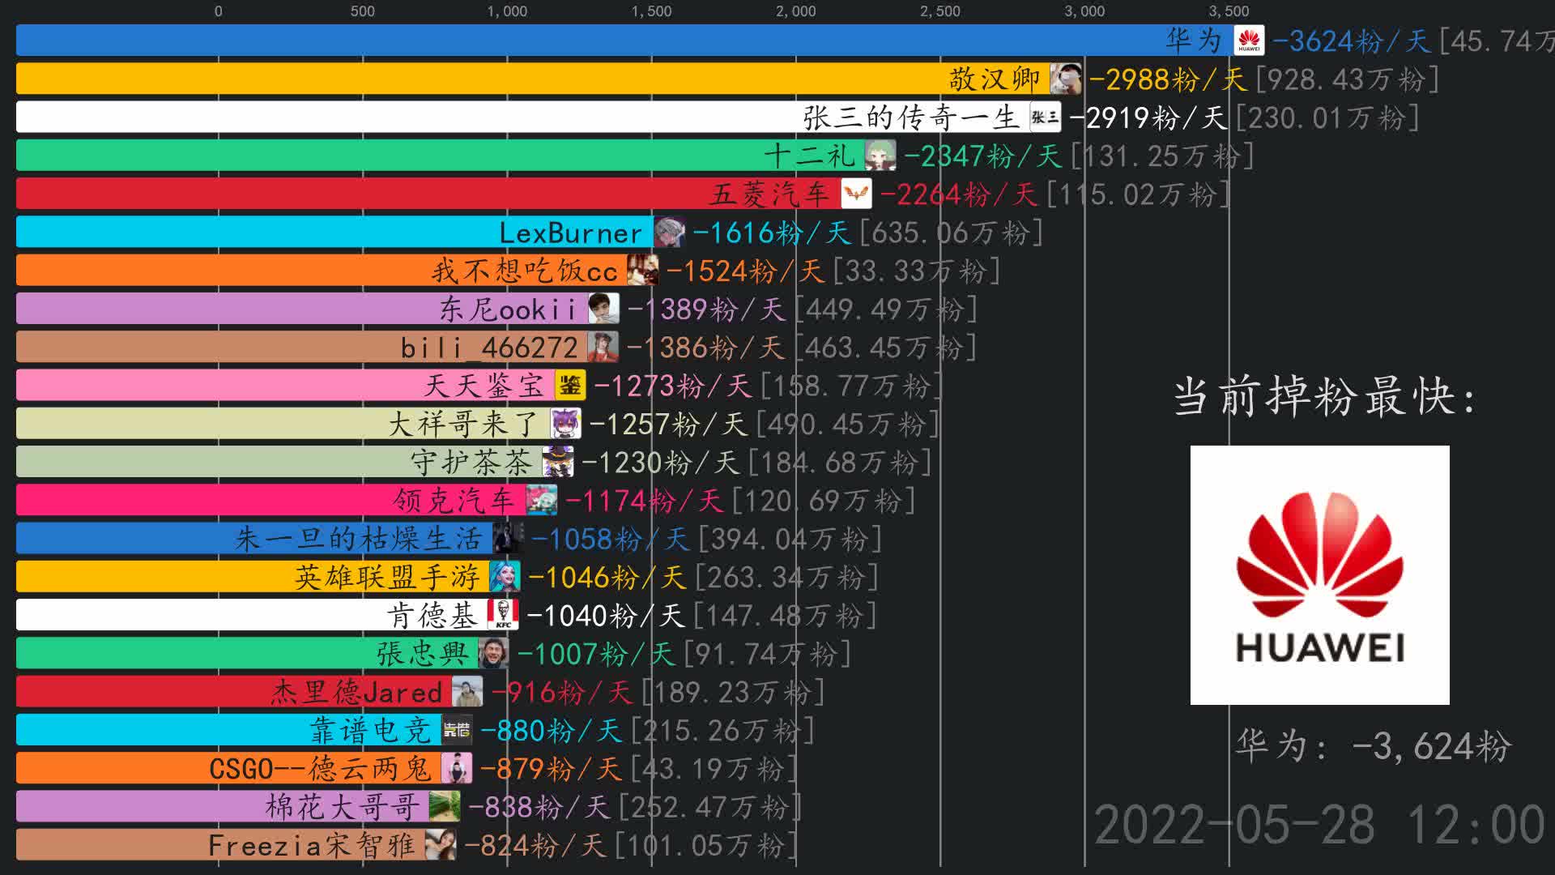Click the -1174粉/天 value text
The width and height of the screenshot is (1555, 875).
click(645, 501)
